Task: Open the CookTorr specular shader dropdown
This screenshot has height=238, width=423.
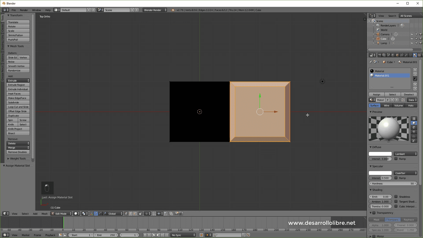Action: (x=405, y=173)
